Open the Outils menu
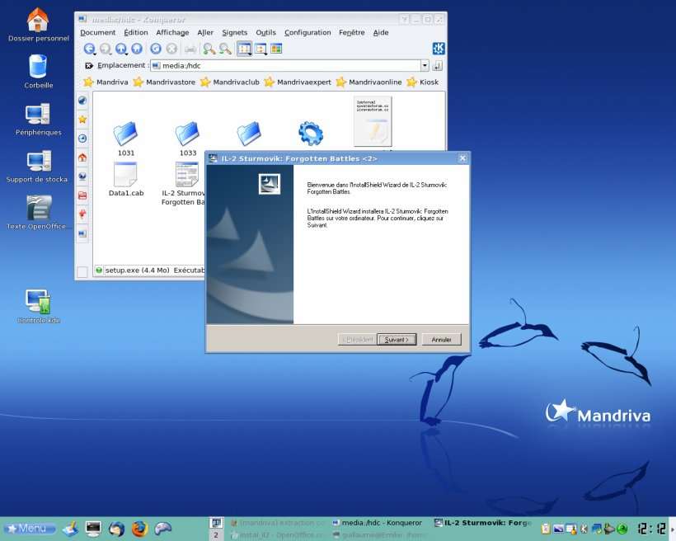 click(x=265, y=32)
